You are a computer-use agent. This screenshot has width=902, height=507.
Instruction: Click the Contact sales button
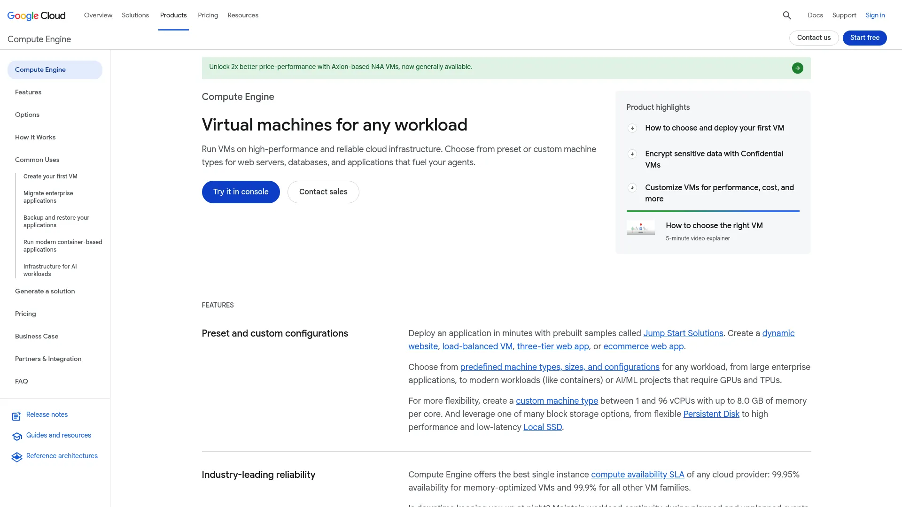[x=323, y=192]
